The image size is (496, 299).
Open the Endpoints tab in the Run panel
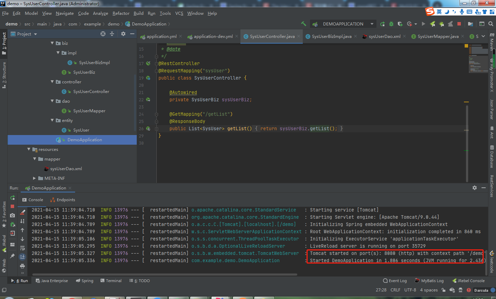(63, 200)
